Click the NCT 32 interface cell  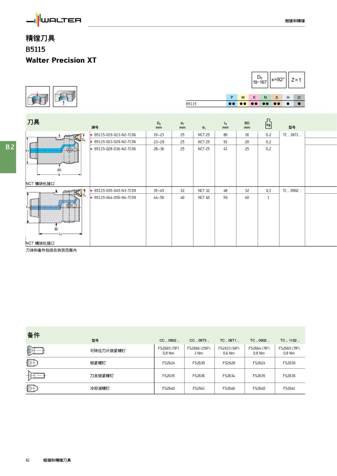tap(204, 191)
